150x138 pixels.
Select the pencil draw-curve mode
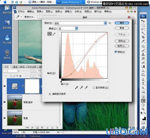click(54, 34)
